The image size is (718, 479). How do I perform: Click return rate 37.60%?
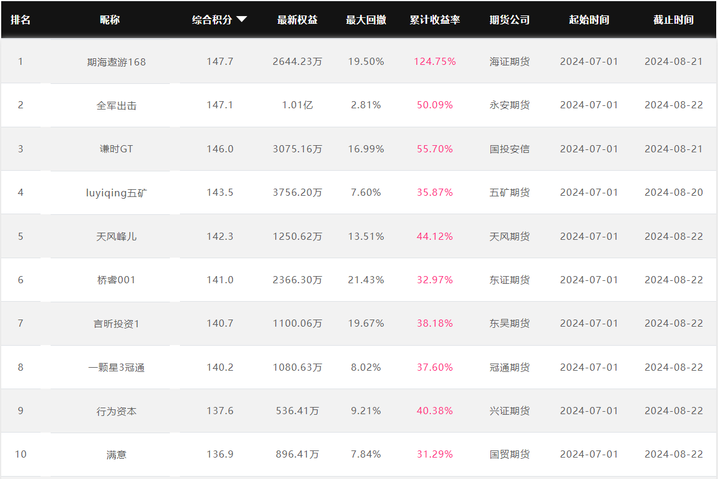click(x=435, y=367)
